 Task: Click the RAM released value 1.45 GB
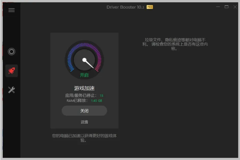[97, 101]
